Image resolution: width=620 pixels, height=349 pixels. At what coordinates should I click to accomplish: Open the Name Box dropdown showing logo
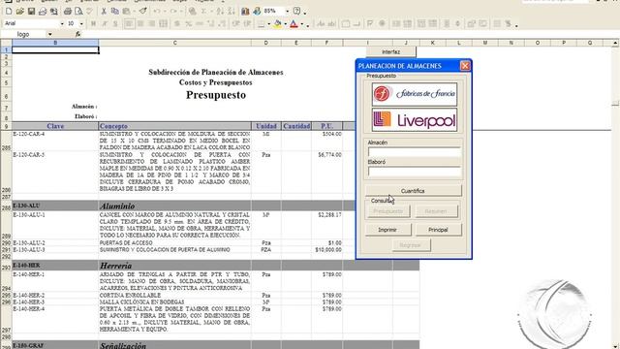coord(49,35)
